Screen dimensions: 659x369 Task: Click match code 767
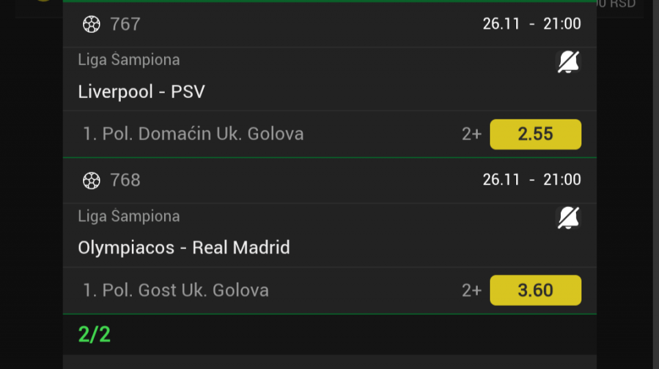(125, 25)
